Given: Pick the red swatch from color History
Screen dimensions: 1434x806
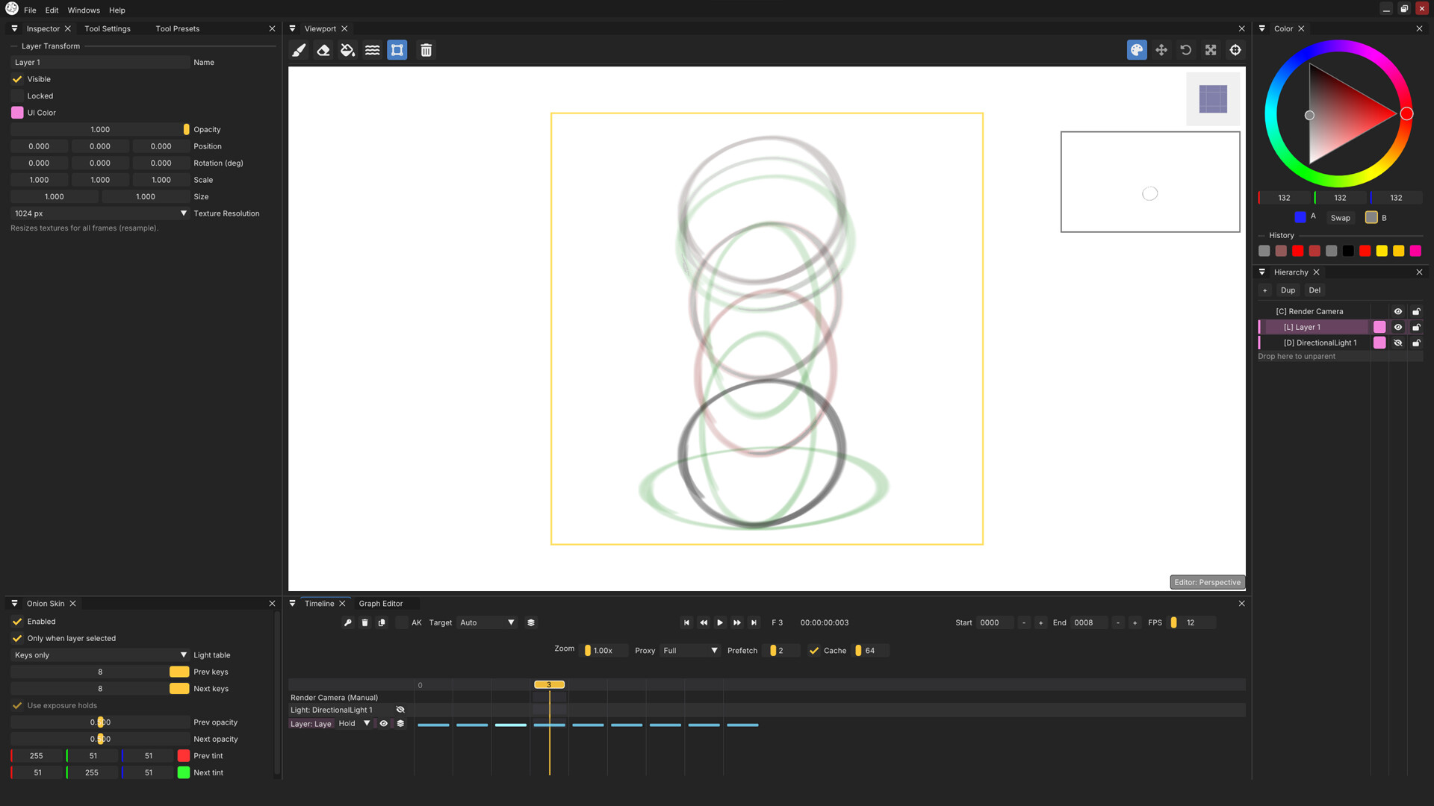Looking at the screenshot, I should pyautogui.click(x=1297, y=251).
